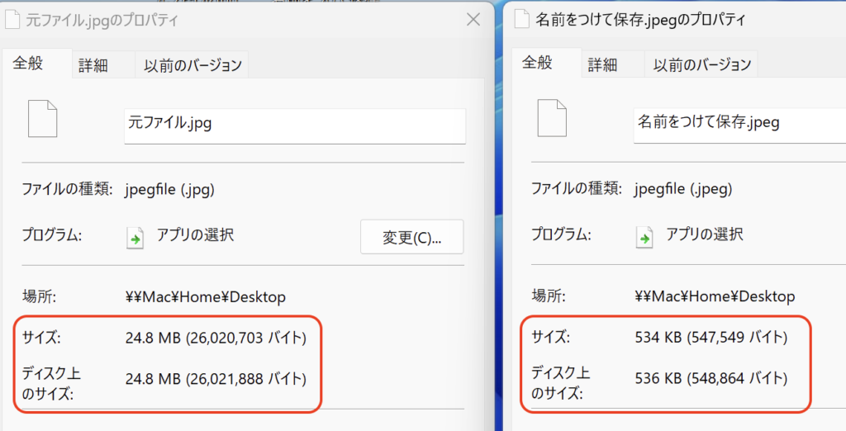Click サイズ label in 名前をつけて保存.jpeg window
846x431 pixels.
(551, 338)
